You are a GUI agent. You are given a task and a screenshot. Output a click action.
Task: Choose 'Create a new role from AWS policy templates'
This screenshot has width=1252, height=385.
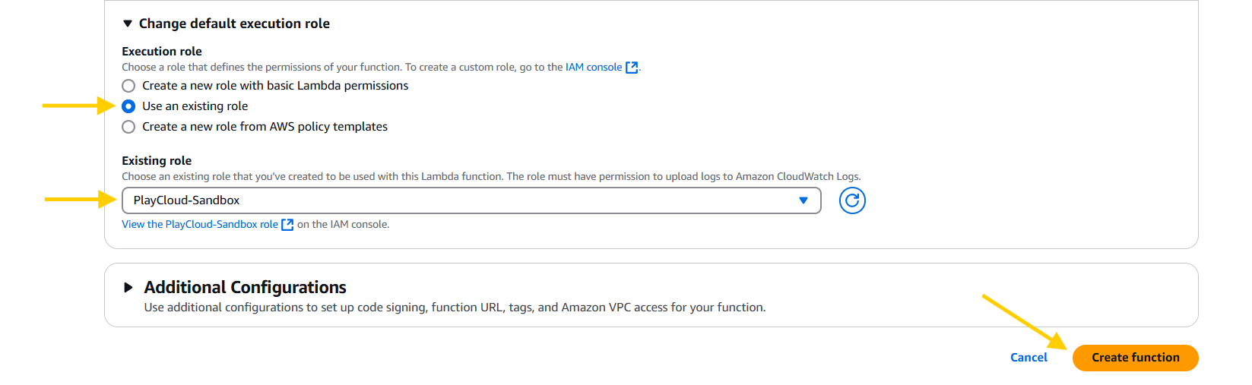pyautogui.click(x=128, y=127)
